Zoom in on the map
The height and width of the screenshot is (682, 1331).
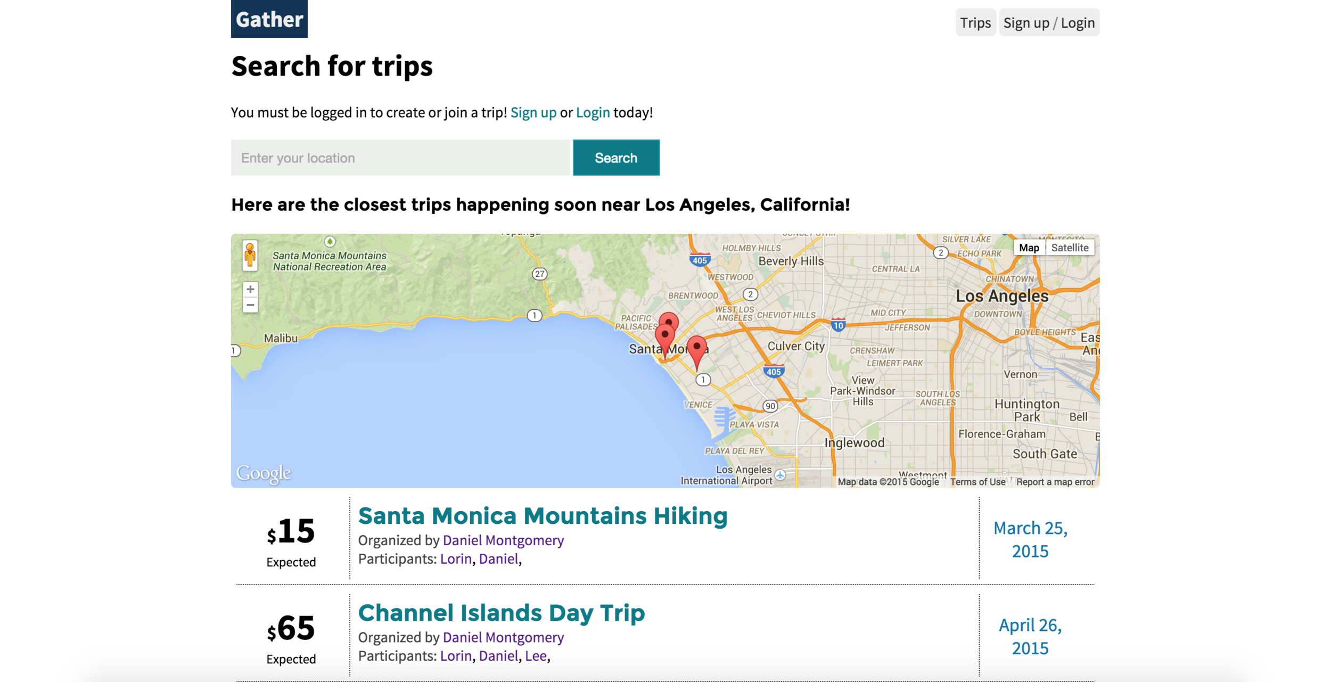point(250,289)
